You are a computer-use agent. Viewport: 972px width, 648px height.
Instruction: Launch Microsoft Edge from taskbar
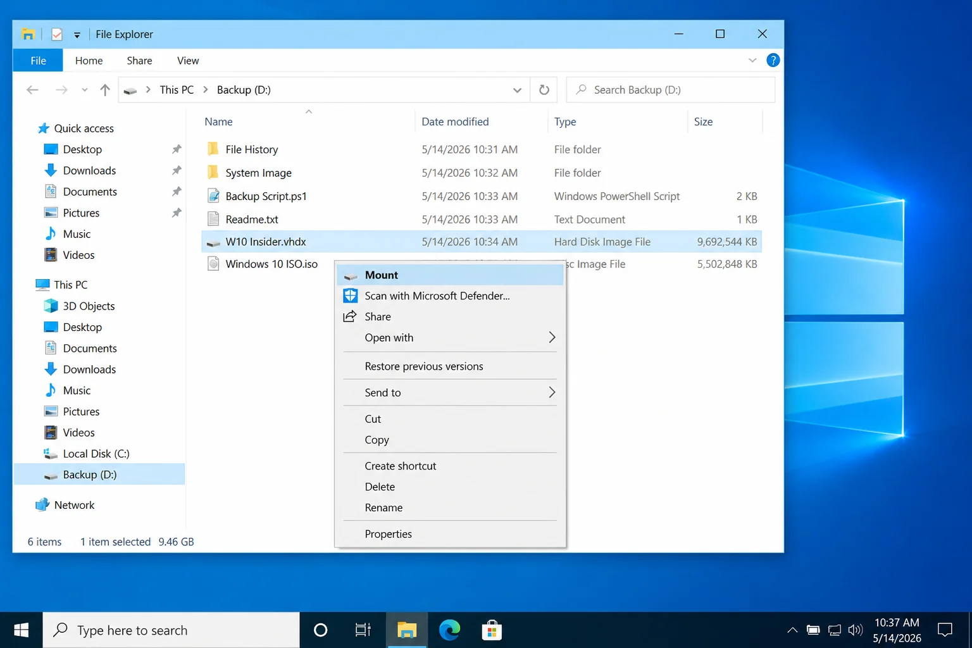[x=450, y=630]
